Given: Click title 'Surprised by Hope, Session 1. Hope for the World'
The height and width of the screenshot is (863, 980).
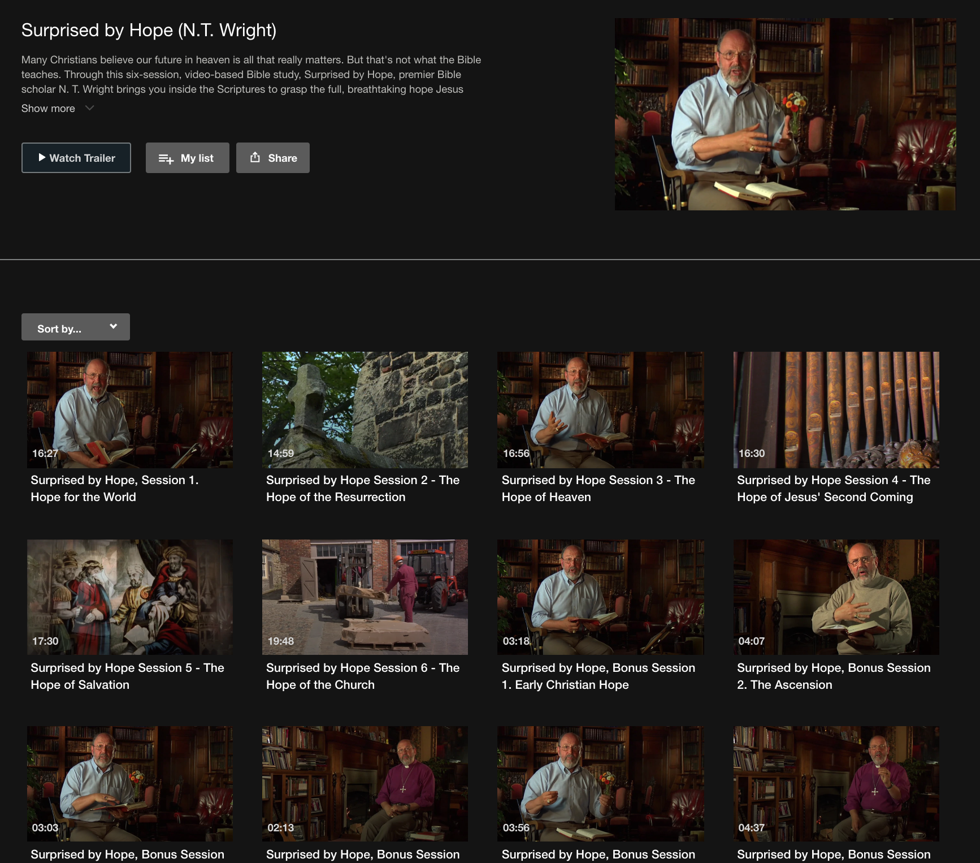Looking at the screenshot, I should pyautogui.click(x=115, y=489).
